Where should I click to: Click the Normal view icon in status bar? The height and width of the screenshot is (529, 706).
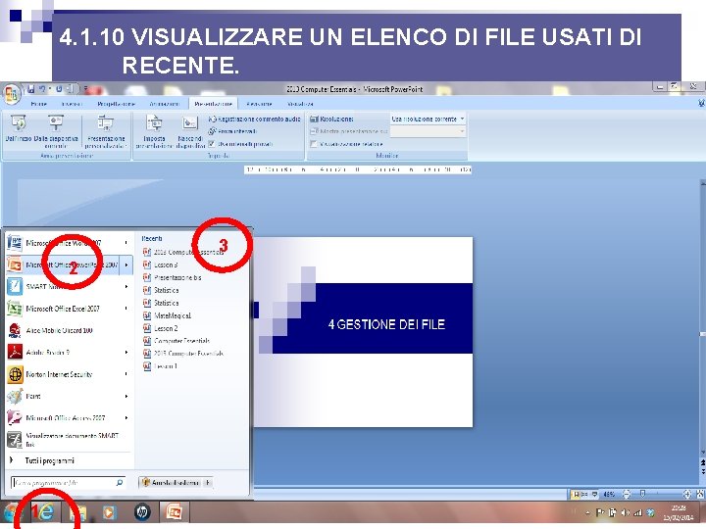click(x=576, y=494)
